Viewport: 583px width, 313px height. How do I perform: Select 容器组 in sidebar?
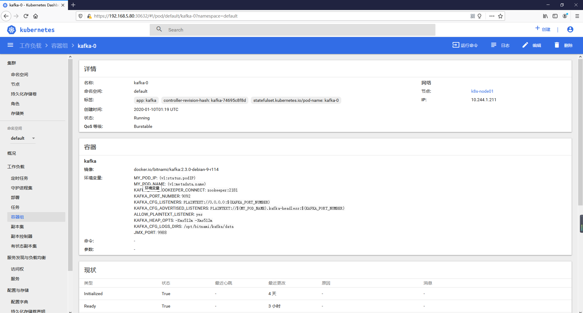(36, 217)
